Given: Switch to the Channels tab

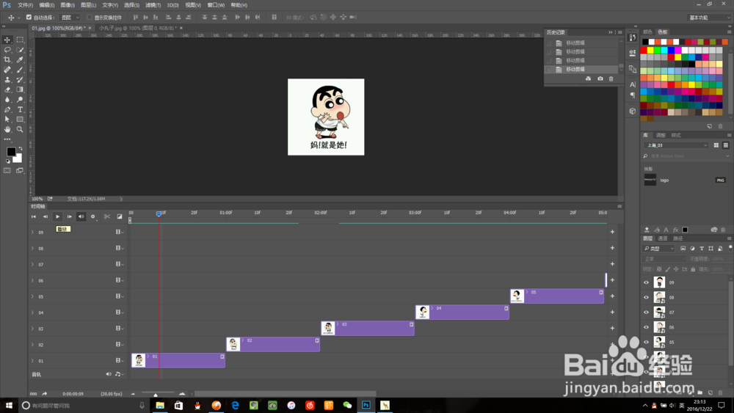Looking at the screenshot, I should (663, 238).
